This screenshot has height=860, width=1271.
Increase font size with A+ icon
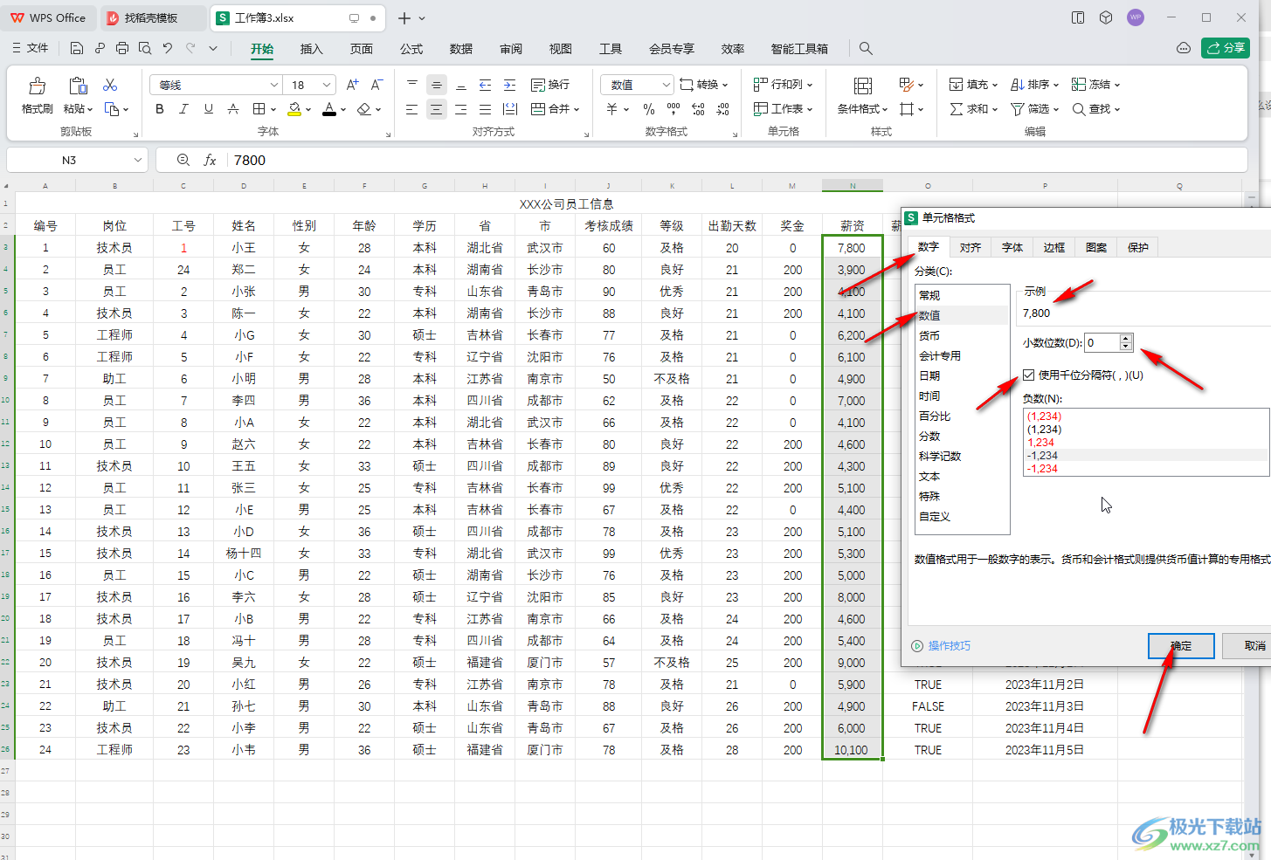[352, 85]
